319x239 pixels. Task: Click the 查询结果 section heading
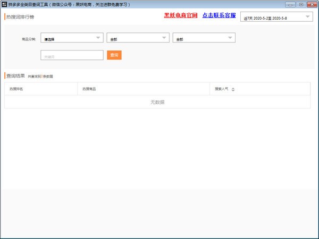(15, 75)
